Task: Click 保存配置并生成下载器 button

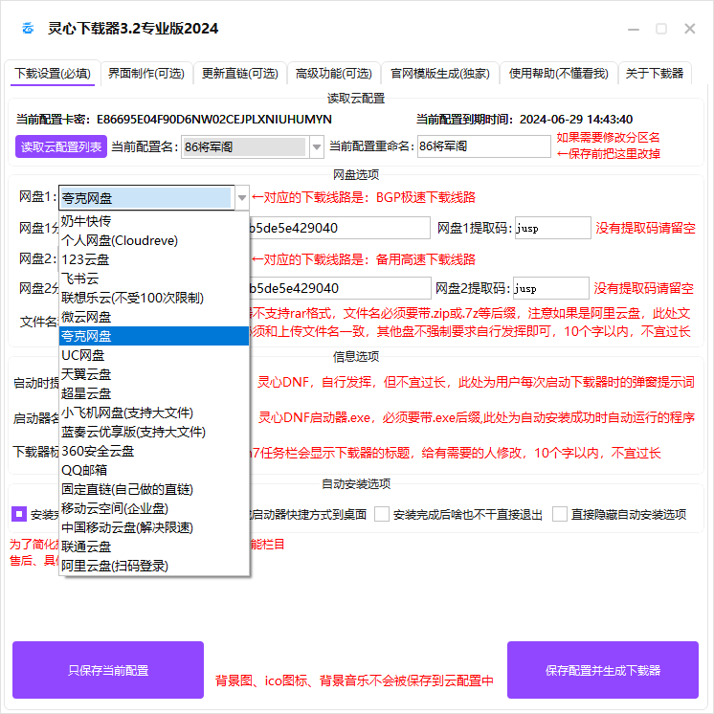Action: click(x=603, y=670)
